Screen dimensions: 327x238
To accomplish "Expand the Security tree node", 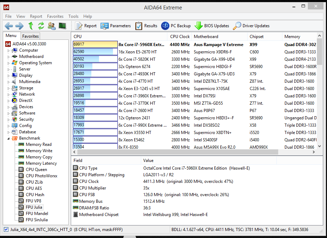I will 8,120.
